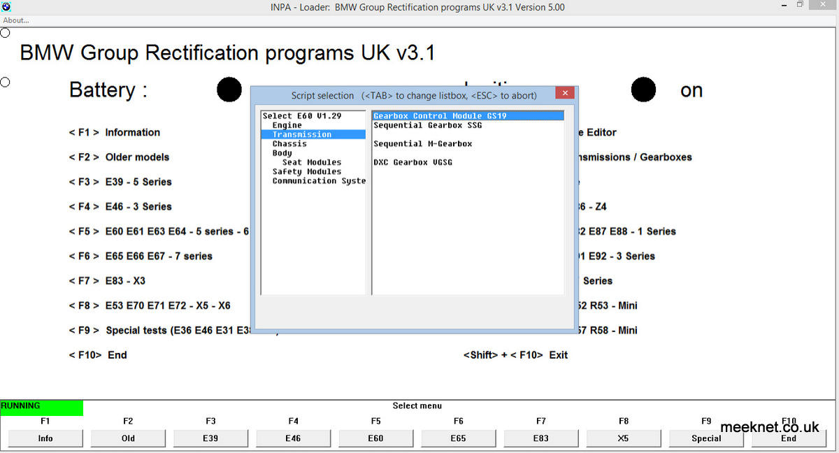Click the F7 E83 button

540,438
